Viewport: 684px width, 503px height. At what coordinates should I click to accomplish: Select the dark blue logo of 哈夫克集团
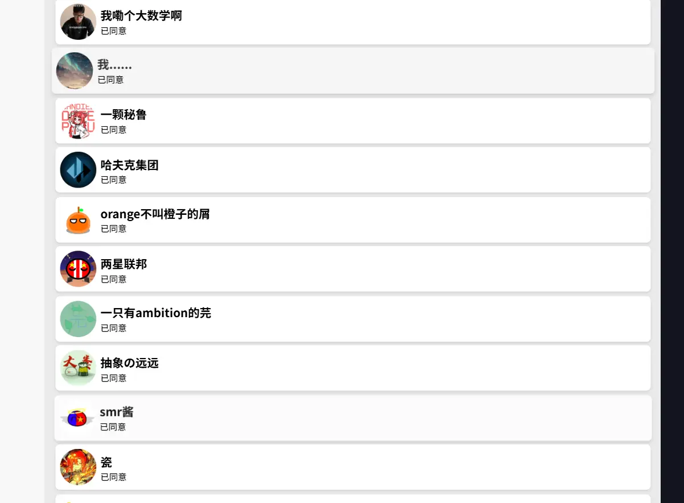click(x=78, y=170)
